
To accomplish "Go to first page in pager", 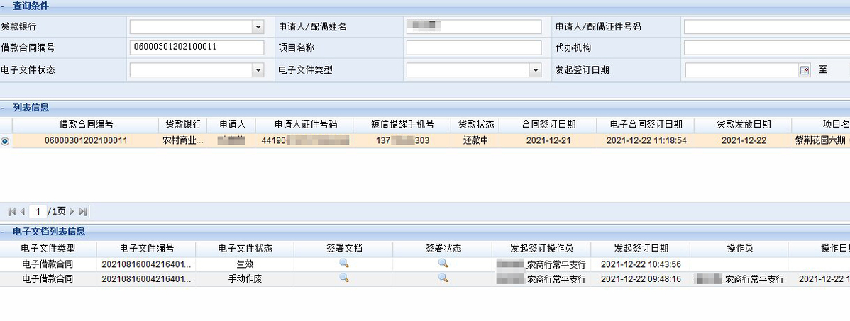I will pos(12,212).
